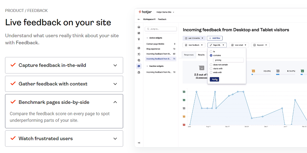Select the "contains" radio option
Image resolution: width=307 pixels, height=153 pixels.
coord(211,55)
